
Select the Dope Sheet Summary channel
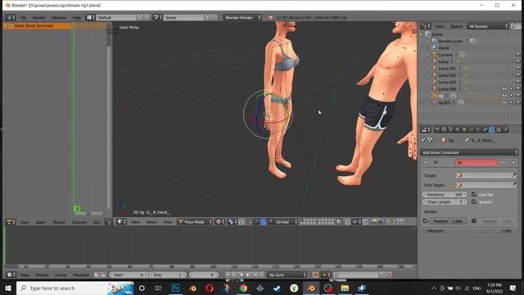pos(37,25)
